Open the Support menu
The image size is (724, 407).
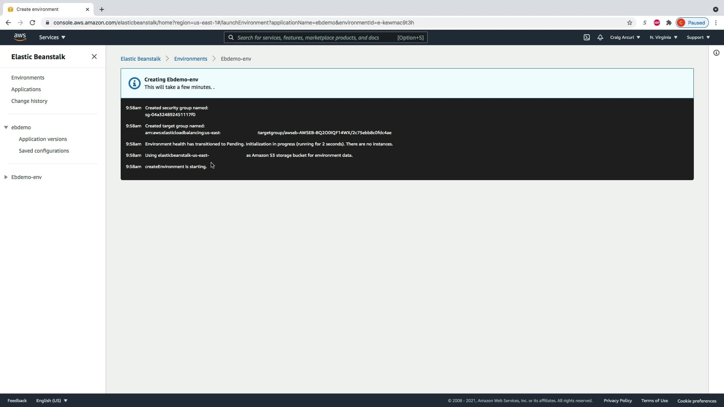coord(698,37)
